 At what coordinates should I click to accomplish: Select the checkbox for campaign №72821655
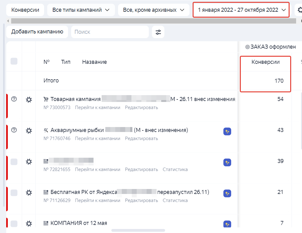coord(14,161)
